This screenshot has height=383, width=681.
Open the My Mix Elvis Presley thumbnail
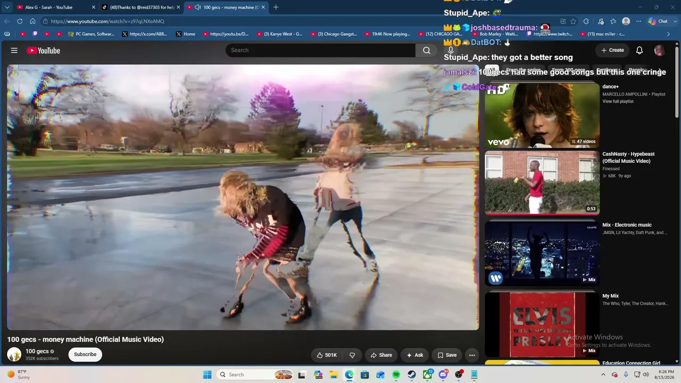[x=542, y=324]
